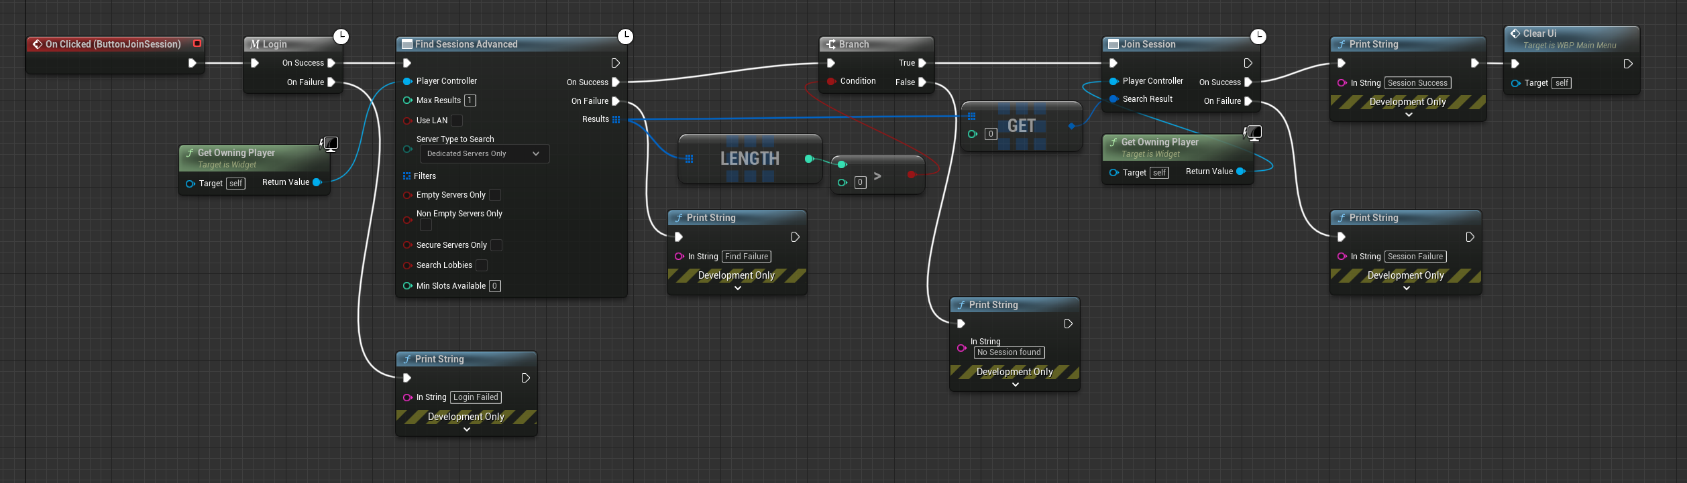Toggle the Use LAN checkbox

pyautogui.click(x=457, y=121)
